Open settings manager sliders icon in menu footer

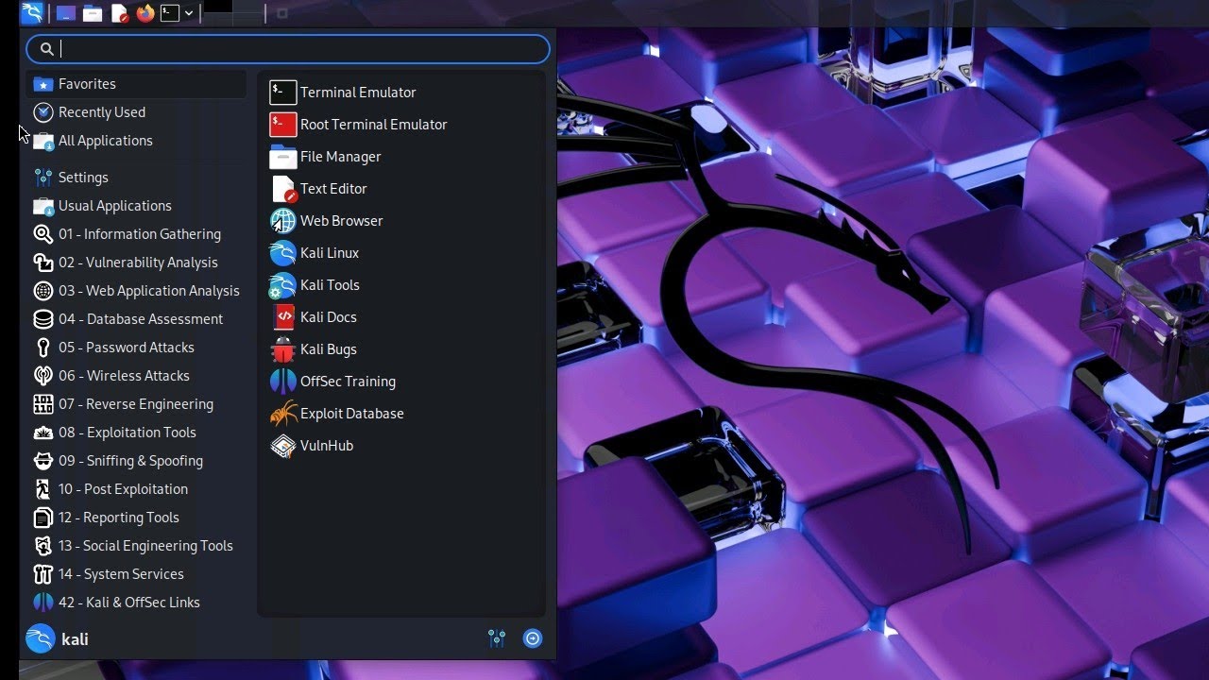(497, 639)
